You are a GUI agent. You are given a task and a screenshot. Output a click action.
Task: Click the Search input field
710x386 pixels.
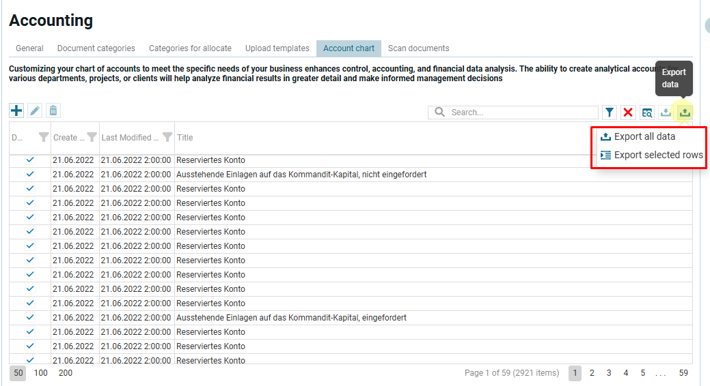523,113
